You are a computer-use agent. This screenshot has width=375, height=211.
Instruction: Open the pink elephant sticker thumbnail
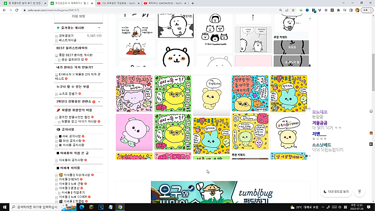click(x=134, y=93)
